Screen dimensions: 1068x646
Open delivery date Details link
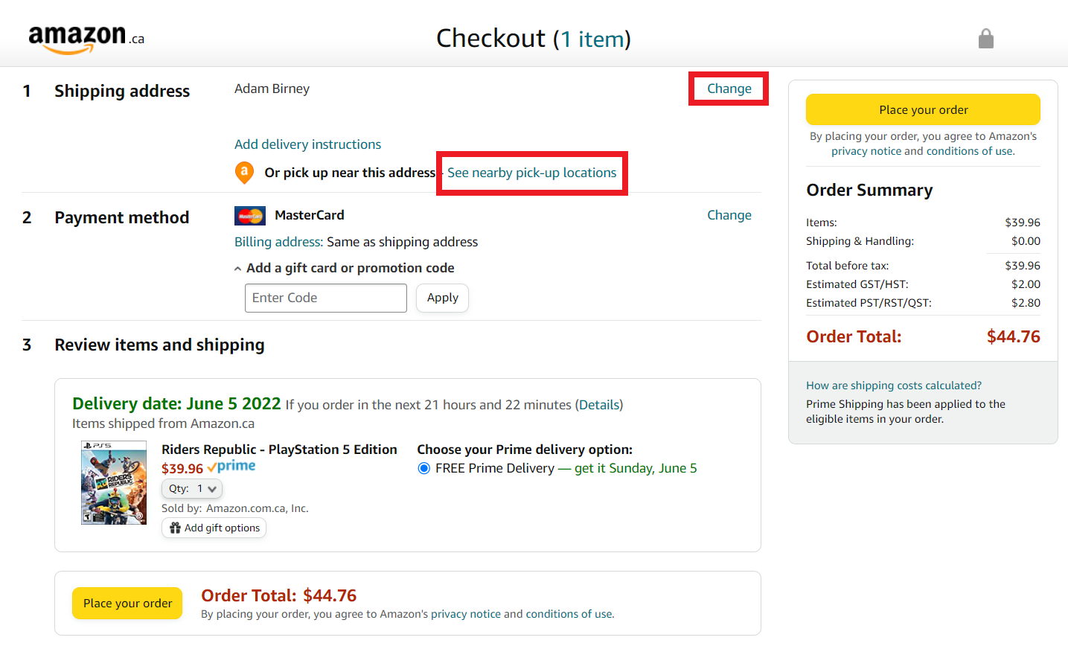(599, 405)
